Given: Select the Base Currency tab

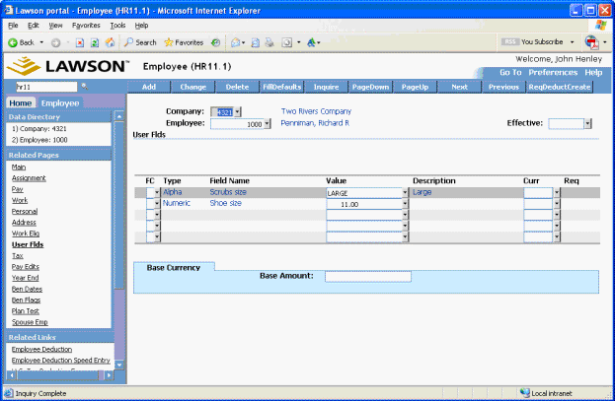Looking at the screenshot, I should 174,267.
